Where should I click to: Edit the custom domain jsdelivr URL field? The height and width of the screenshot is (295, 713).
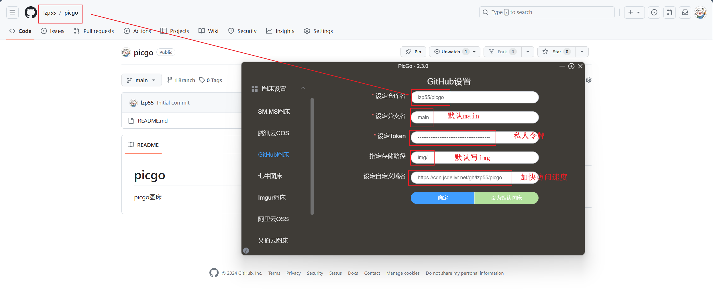[475, 178]
